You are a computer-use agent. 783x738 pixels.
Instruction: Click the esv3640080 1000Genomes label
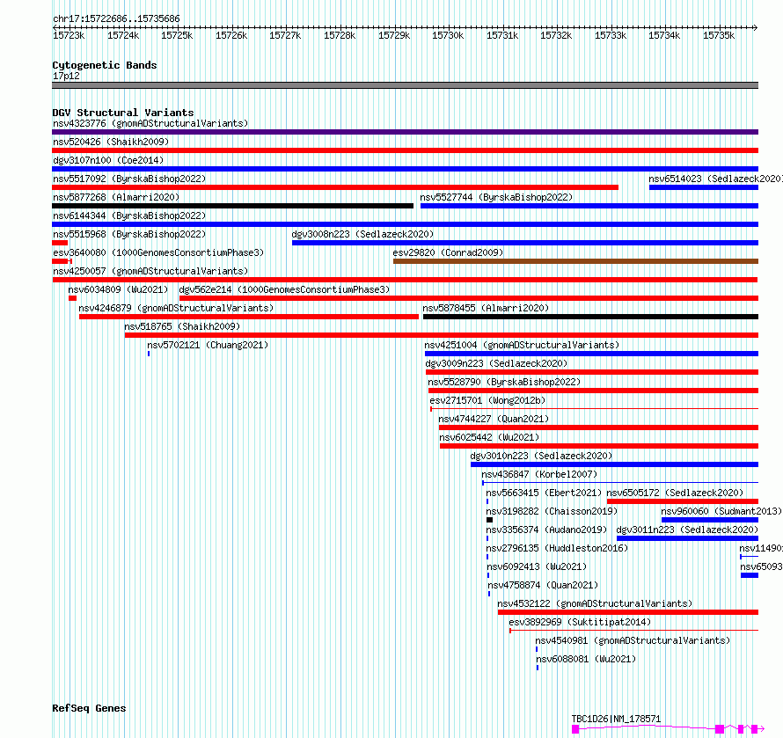[x=158, y=252]
